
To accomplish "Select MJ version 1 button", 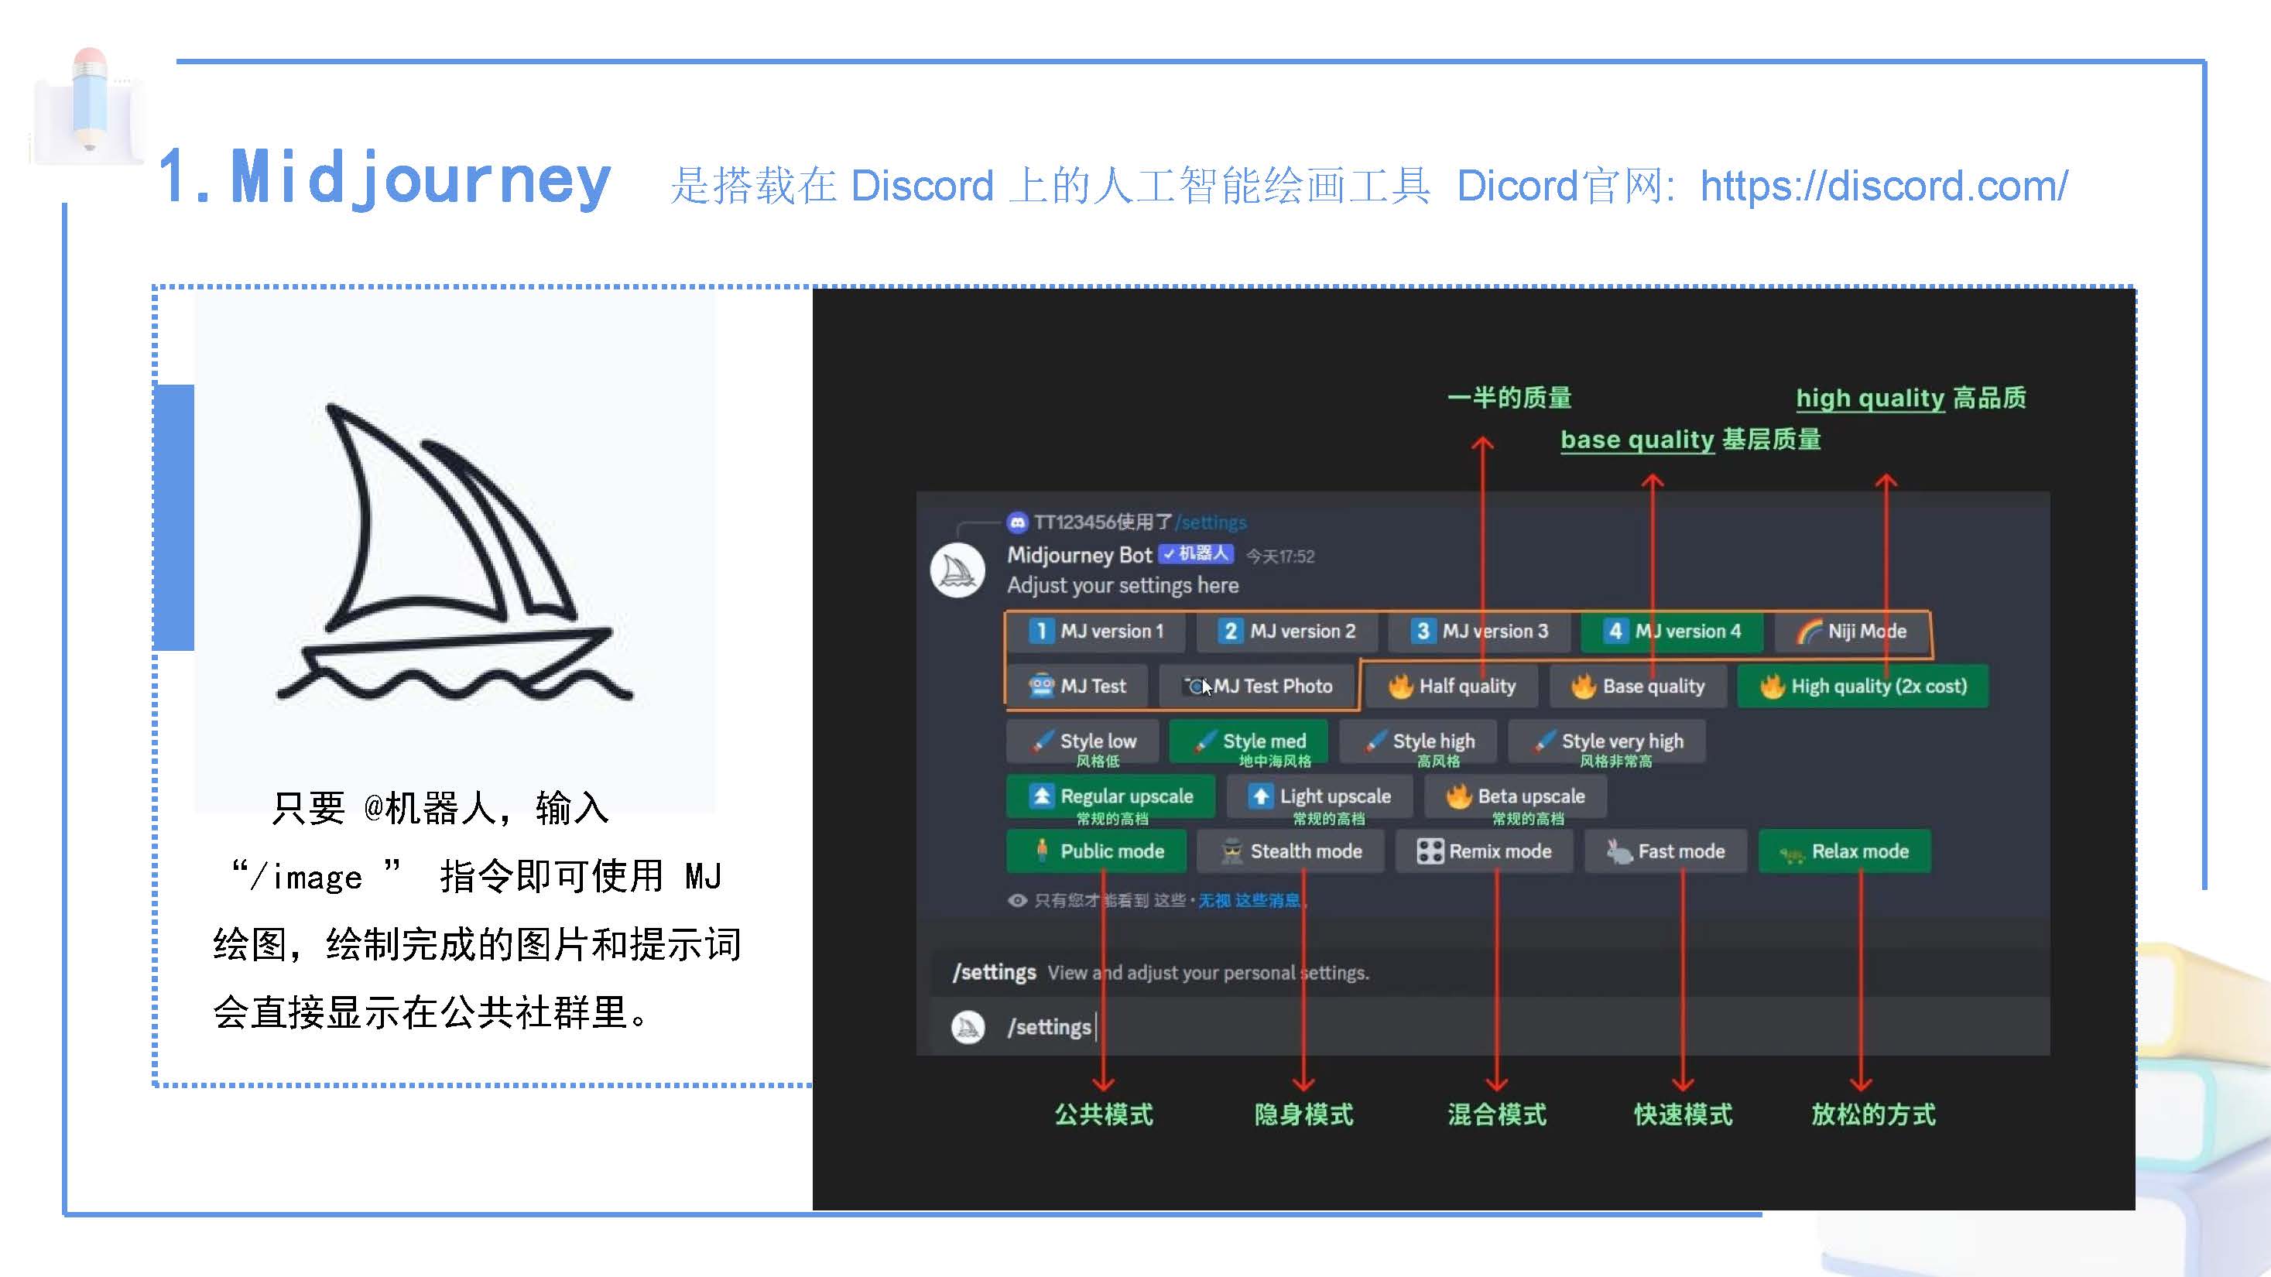I will (1097, 631).
